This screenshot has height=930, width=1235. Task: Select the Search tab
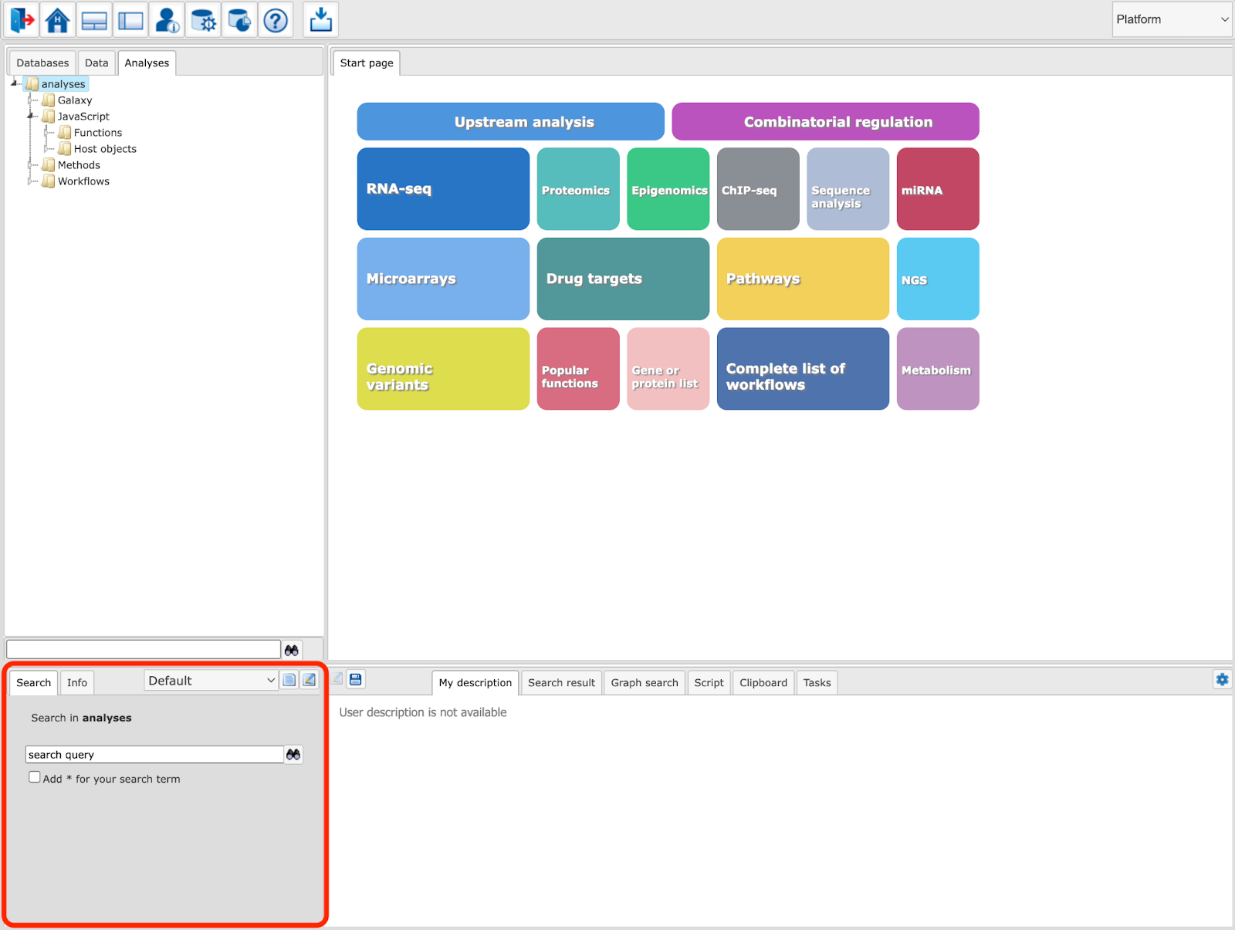(x=33, y=682)
